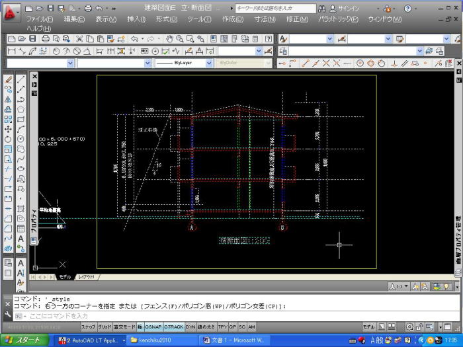Select the Spline tool in draw toolbar
Screen dimensions: 463x347
[21, 159]
